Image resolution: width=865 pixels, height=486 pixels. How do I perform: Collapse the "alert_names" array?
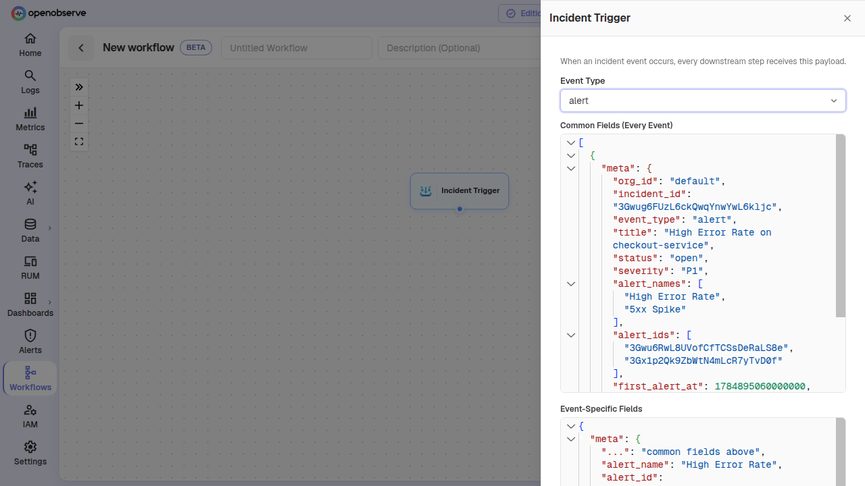[571, 284]
